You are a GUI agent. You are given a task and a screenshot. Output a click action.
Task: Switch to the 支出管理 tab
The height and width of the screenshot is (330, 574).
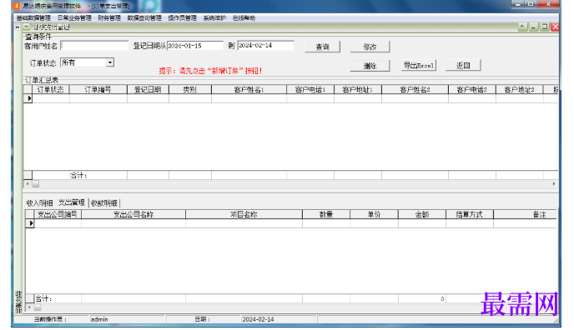(x=72, y=202)
